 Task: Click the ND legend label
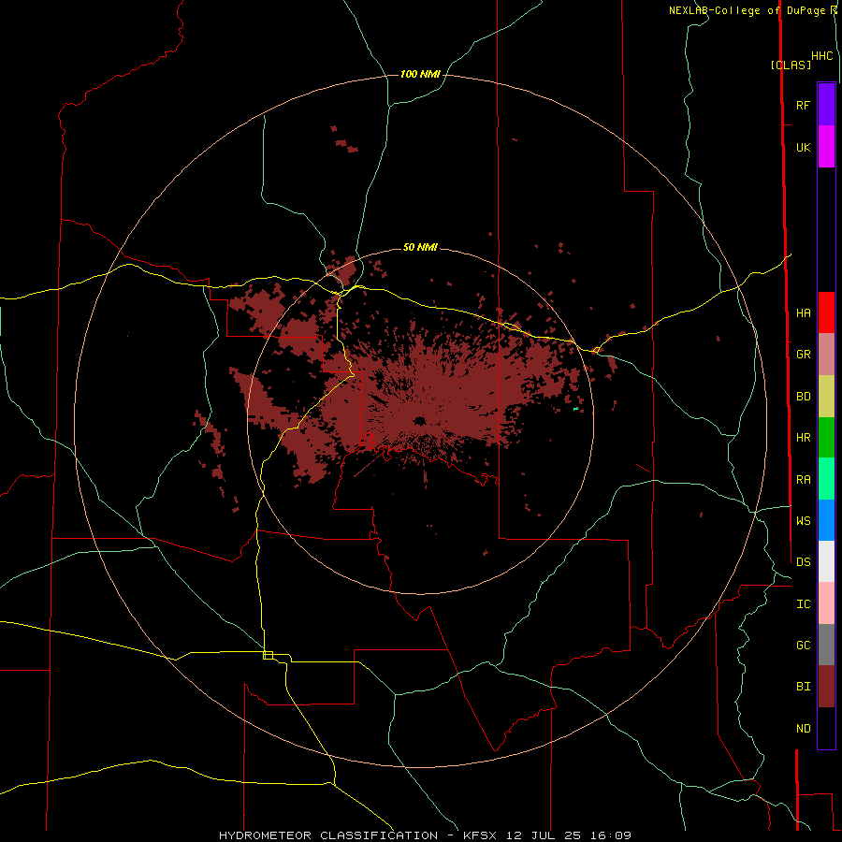[x=804, y=729]
